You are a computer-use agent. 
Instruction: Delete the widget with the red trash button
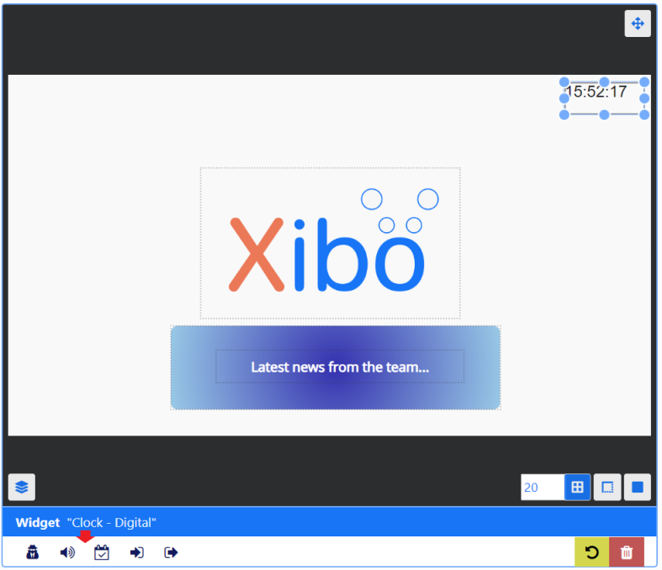coord(627,552)
